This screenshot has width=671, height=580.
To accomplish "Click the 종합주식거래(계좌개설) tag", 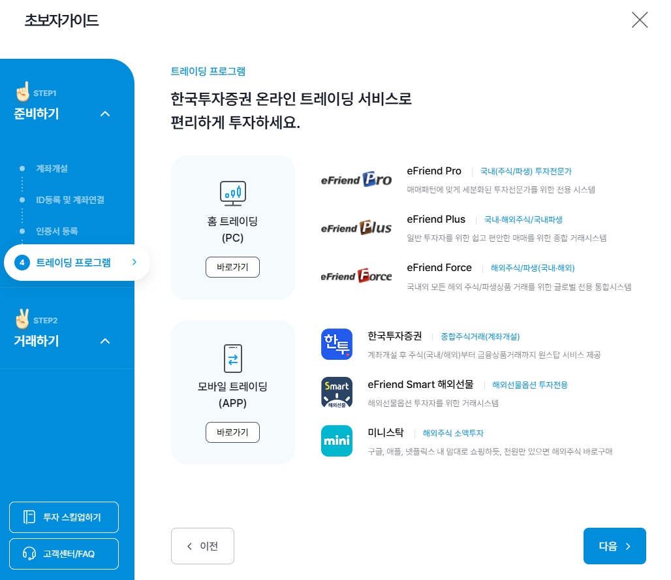I will 480,336.
